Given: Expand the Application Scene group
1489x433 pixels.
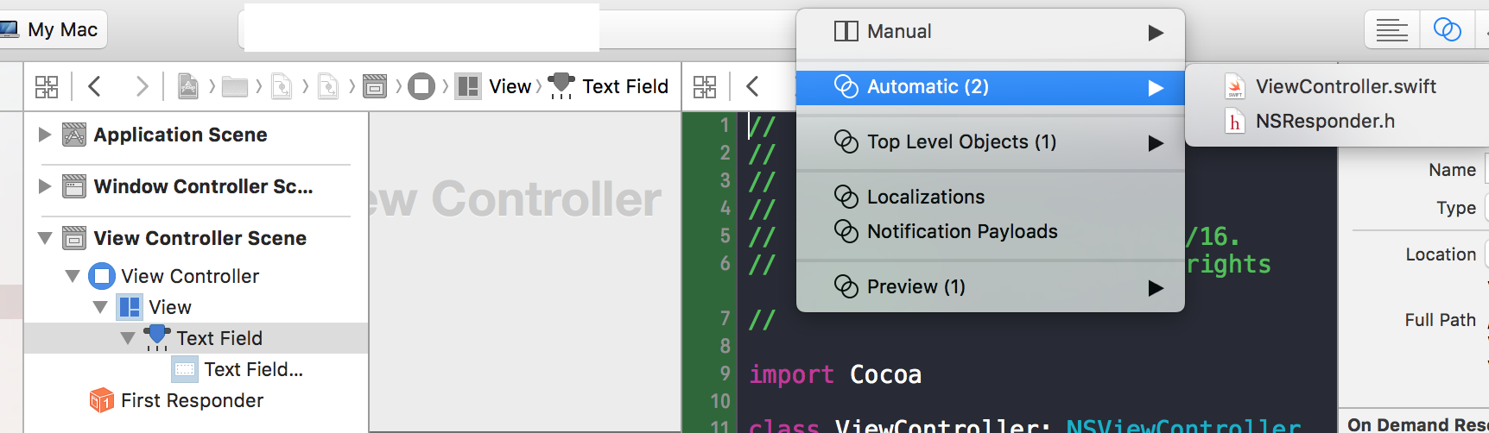Looking at the screenshot, I should pos(45,135).
